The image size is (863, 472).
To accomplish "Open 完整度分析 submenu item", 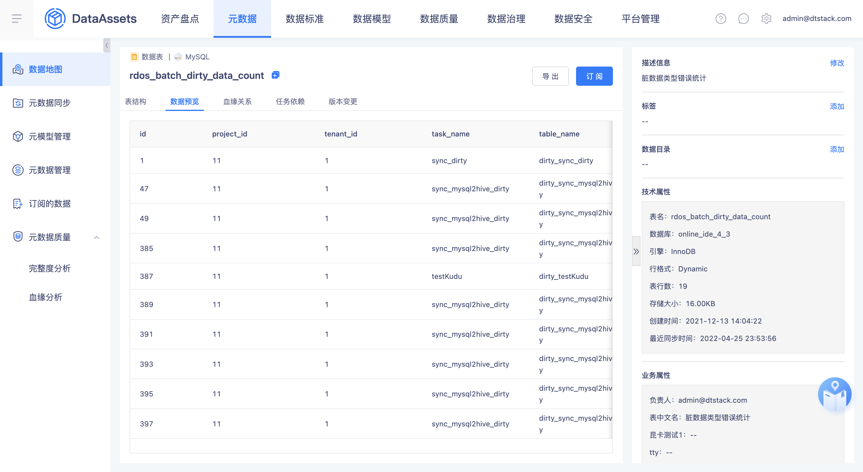I will 49,268.
